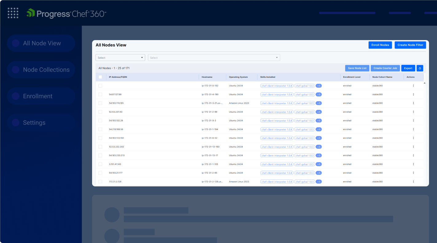Image resolution: width=437 pixels, height=243 pixels.
Task: Open the second Select filter dropdown
Action: [x=214, y=58]
